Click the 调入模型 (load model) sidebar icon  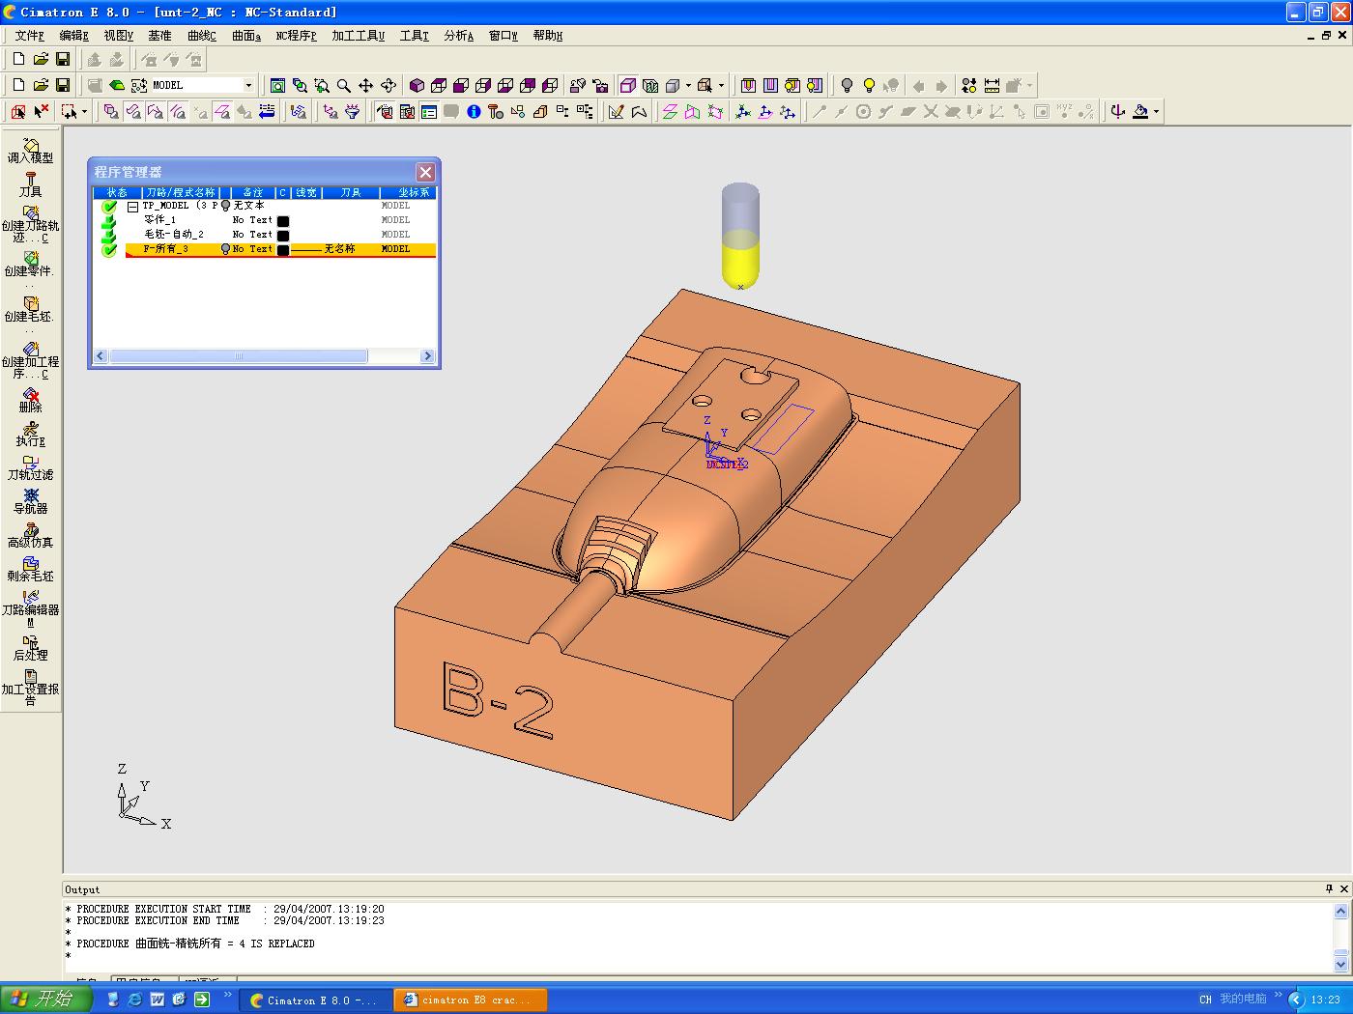tap(30, 150)
